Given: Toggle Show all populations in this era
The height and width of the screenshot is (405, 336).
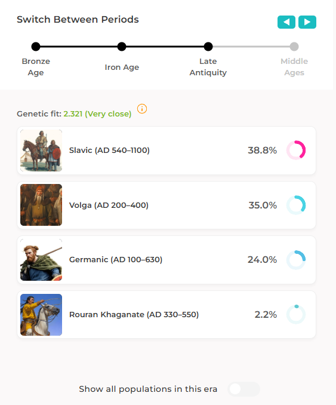Looking at the screenshot, I should click(x=243, y=389).
